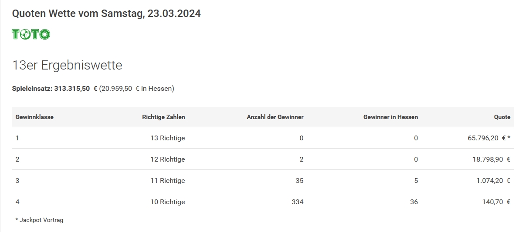Select the 13 Richtige row cell
The image size is (522, 232).
(x=167, y=138)
